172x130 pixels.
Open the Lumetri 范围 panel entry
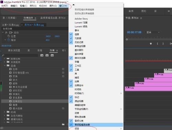click(x=96, y=23)
